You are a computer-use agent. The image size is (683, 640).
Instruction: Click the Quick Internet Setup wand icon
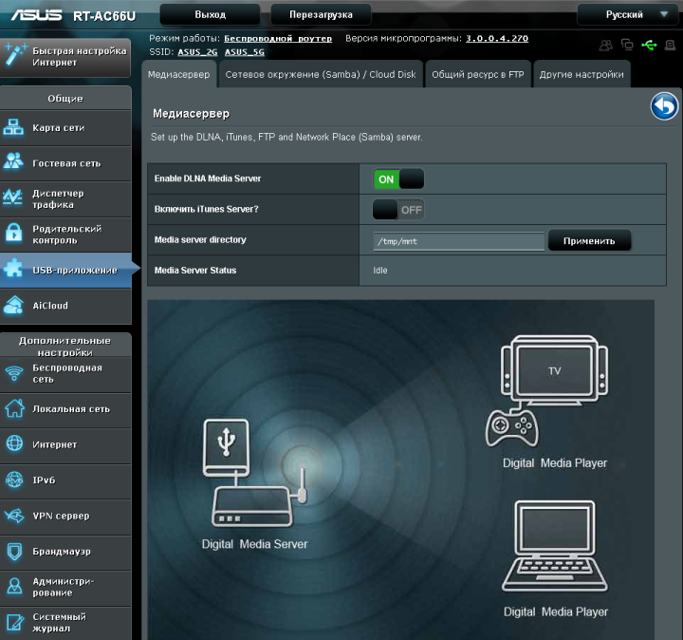15,55
